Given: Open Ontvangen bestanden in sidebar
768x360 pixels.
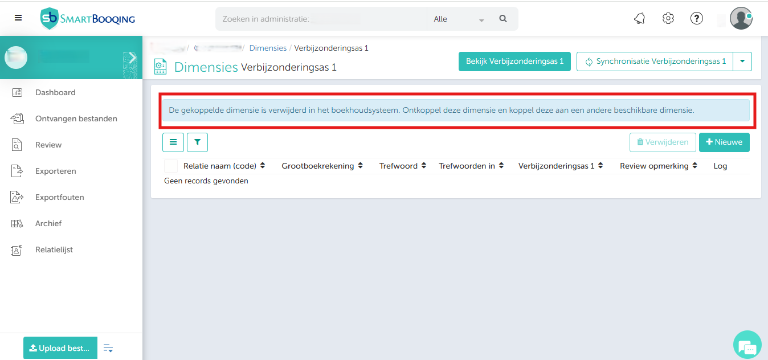Looking at the screenshot, I should click(x=76, y=118).
